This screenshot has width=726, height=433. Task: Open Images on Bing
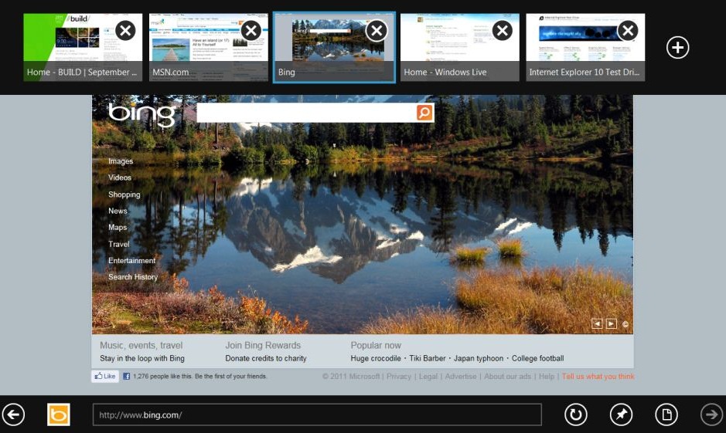coord(121,161)
